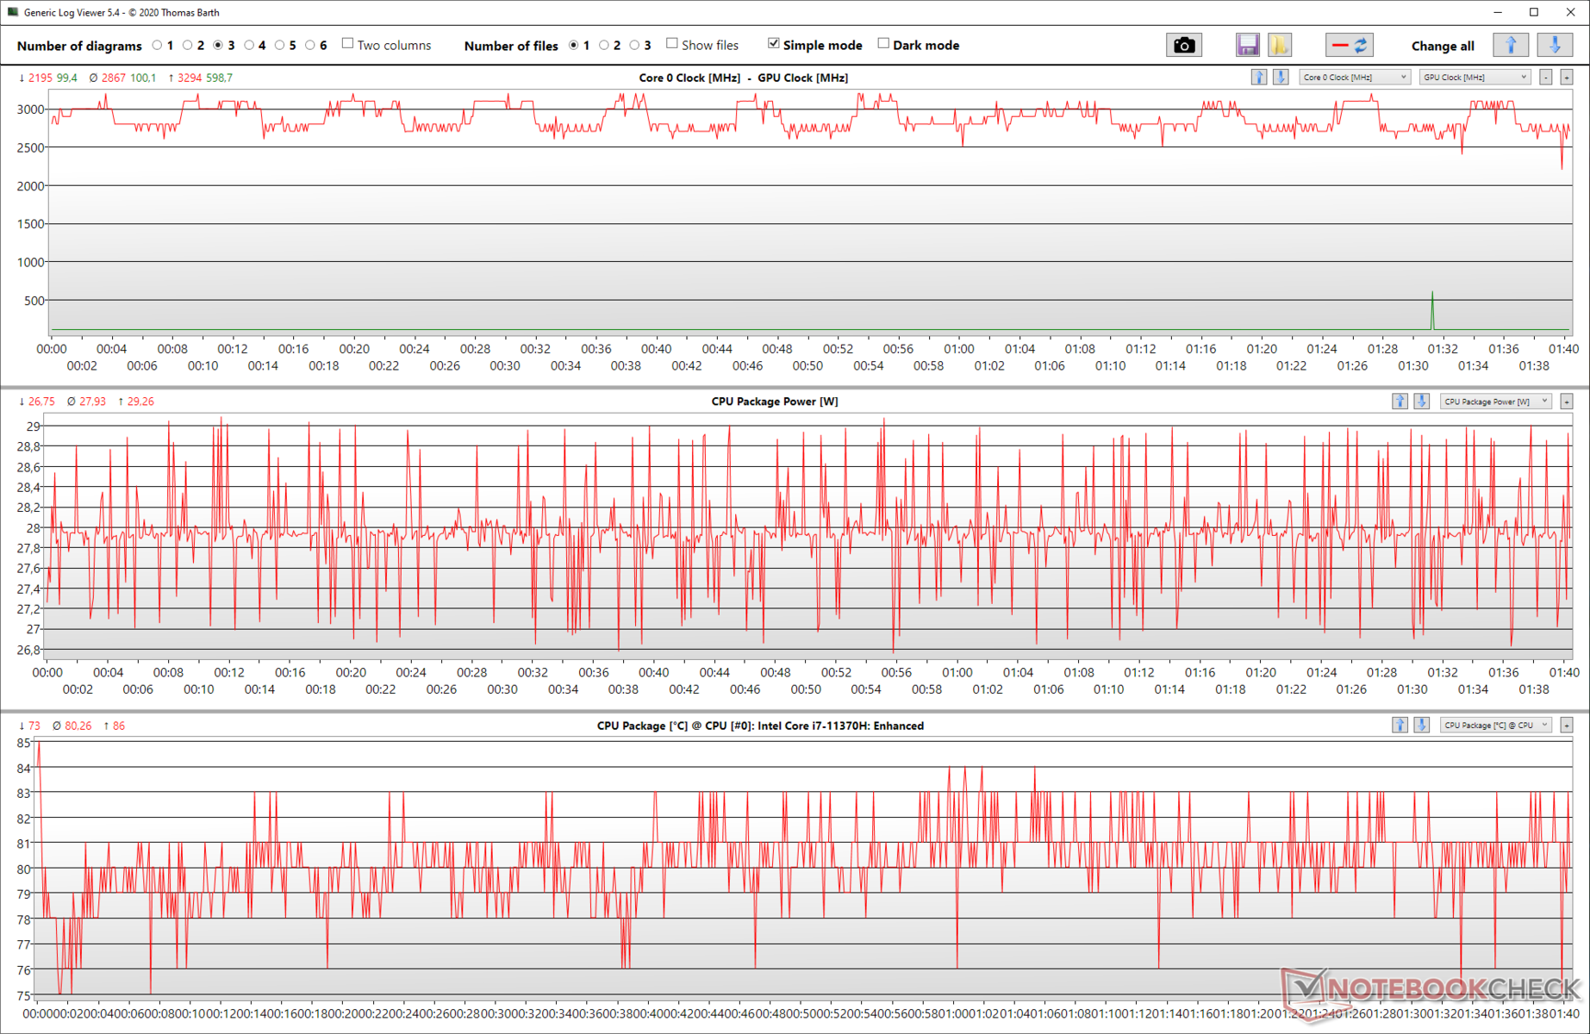1590x1034 pixels.
Task: Click the minus button in first diagram
Action: coord(1546,78)
